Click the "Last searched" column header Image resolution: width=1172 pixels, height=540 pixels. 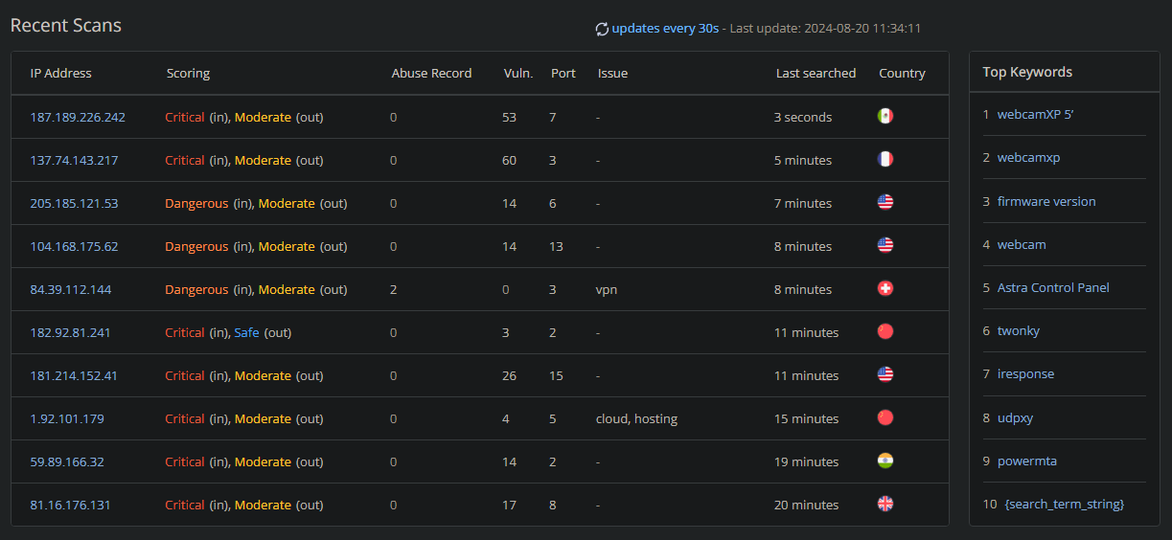coord(816,73)
